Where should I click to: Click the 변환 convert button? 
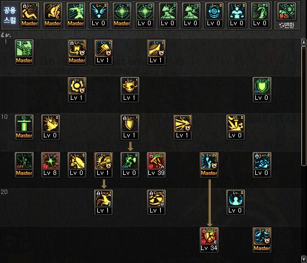coord(287,25)
